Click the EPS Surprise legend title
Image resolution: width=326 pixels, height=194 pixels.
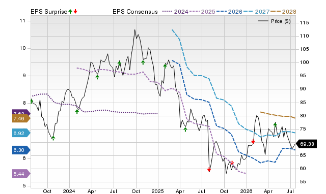click(x=49, y=12)
